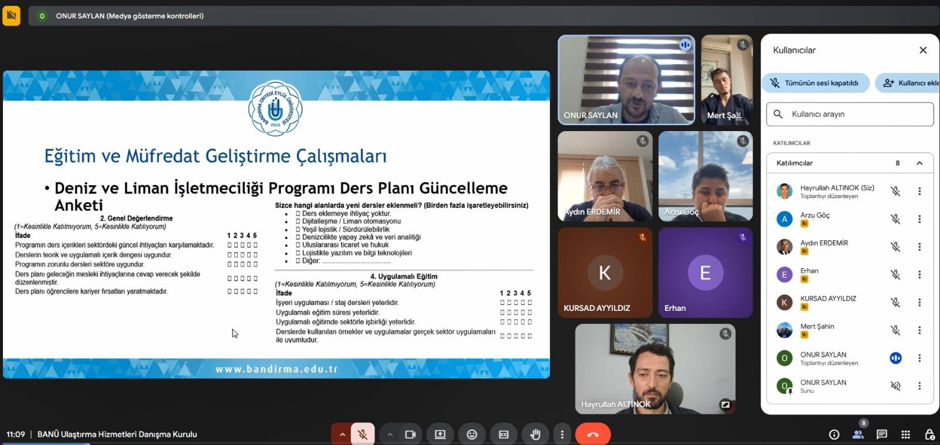Open the emoji reactions picker
940x445 pixels.
point(472,434)
